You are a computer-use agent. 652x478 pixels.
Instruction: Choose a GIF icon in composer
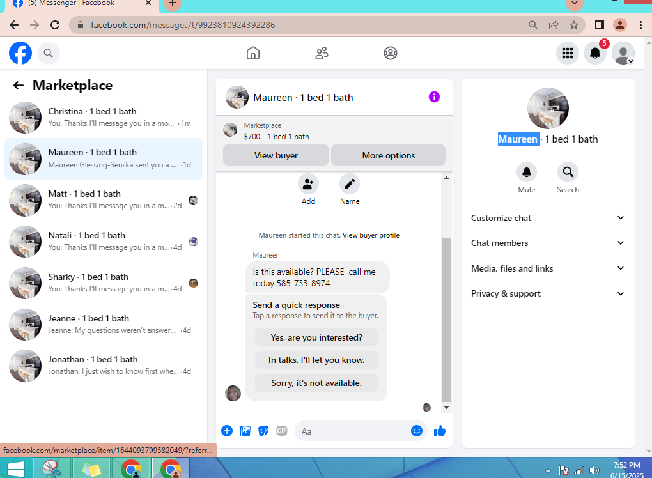(281, 431)
